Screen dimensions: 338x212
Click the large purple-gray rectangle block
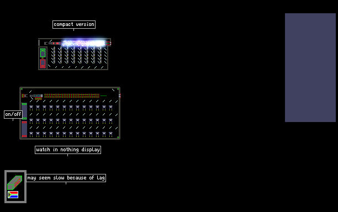click(x=310, y=67)
